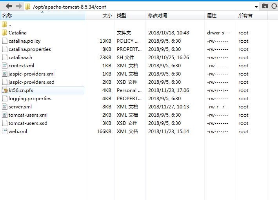Click the logging.properties file icon
This screenshot has width=278, height=200.
coord(5,98)
